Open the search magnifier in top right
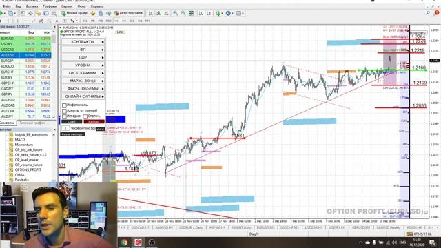 point(428,13)
